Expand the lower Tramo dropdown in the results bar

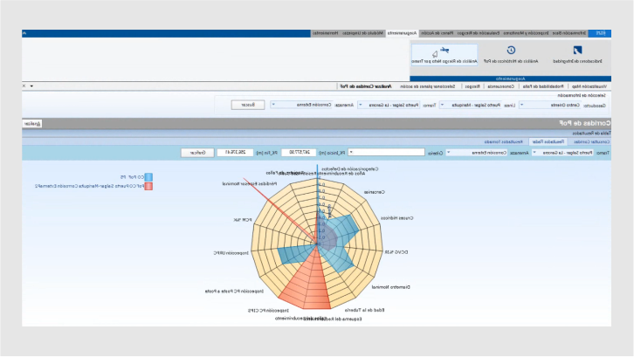(534, 153)
